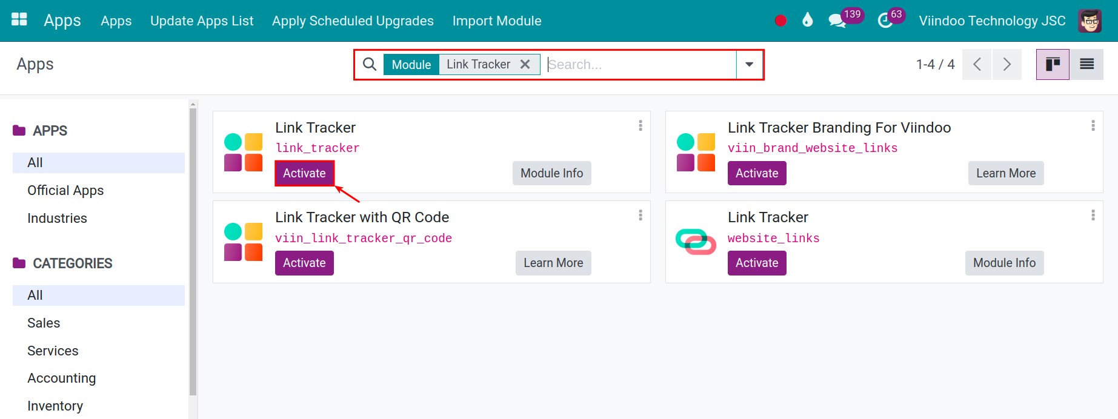The height and width of the screenshot is (419, 1118).
Task: Open conversations icon with 139 badge
Action: pyautogui.click(x=837, y=21)
